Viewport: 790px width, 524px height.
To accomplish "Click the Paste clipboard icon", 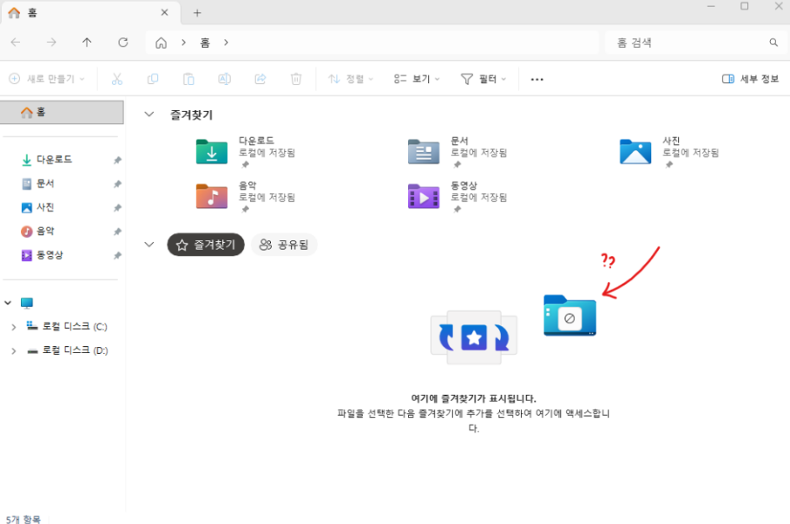I will click(x=188, y=79).
